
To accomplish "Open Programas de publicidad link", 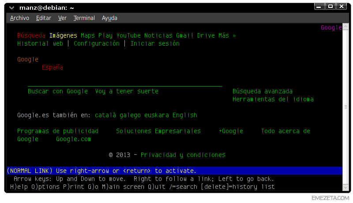I will (x=58, y=131).
